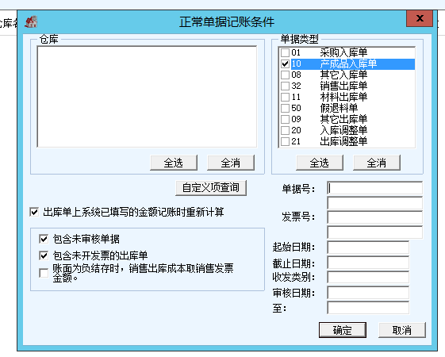Toggle 包含未审核单据 checkbox
This screenshot has height=357, width=445.
[x=44, y=239]
